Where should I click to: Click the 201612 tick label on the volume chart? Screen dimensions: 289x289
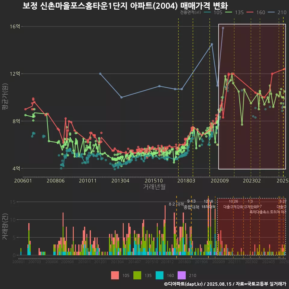pos(167,262)
